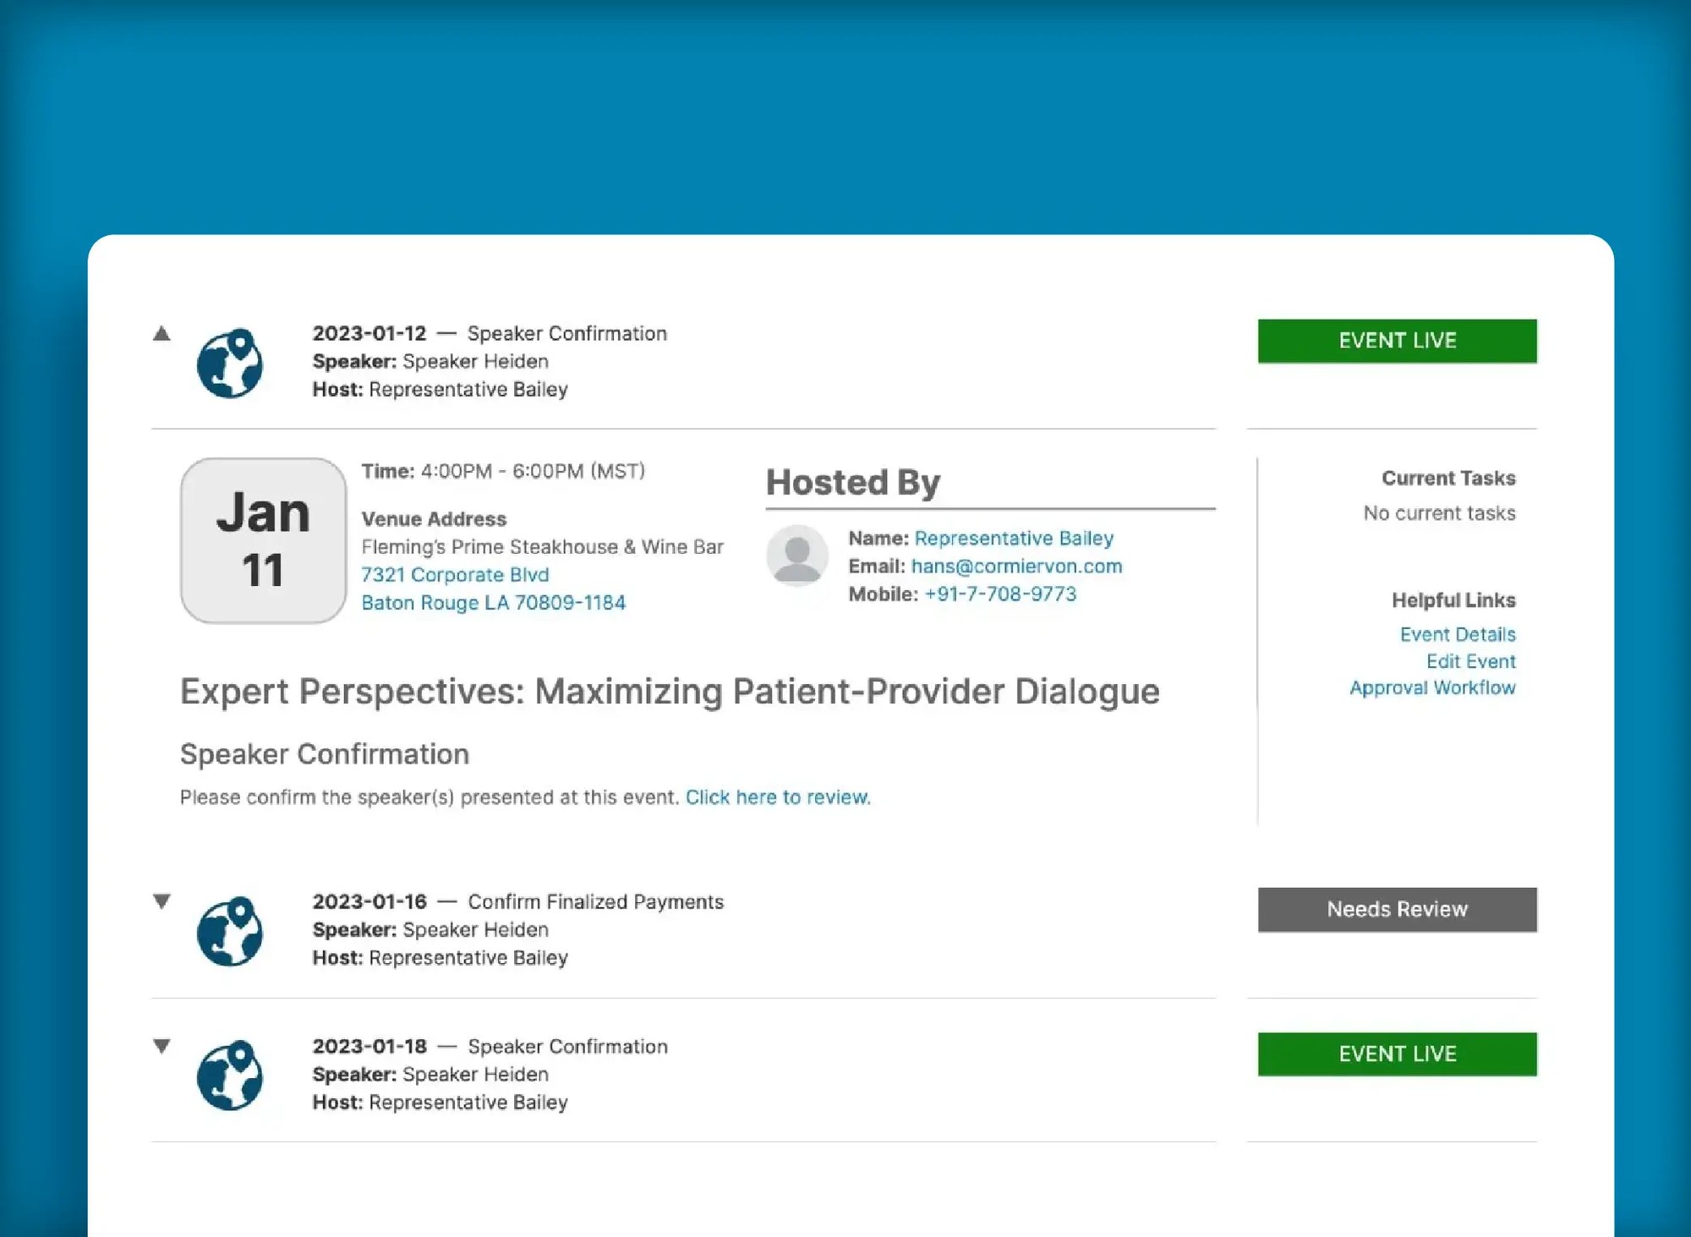Image resolution: width=1691 pixels, height=1237 pixels.
Task: Expand the 2023-01-16 payments event
Action: point(161,901)
